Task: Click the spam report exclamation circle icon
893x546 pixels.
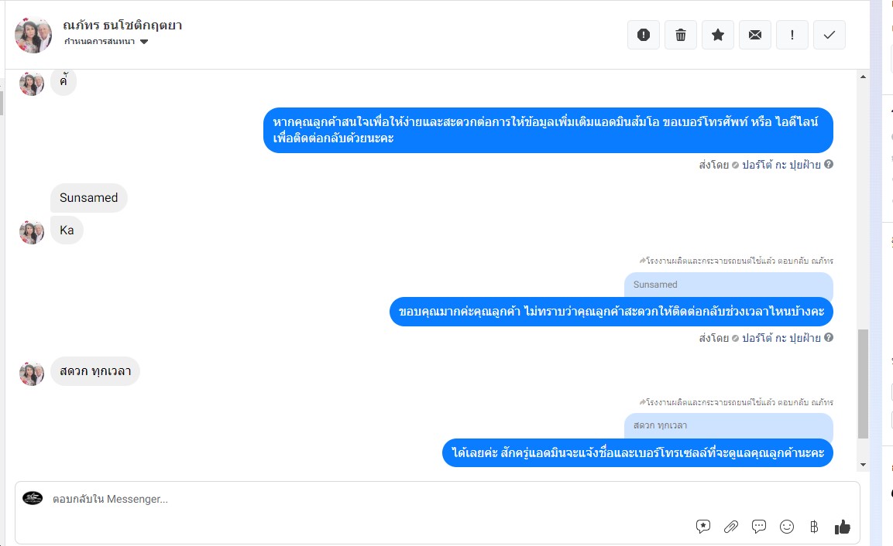Action: [644, 35]
